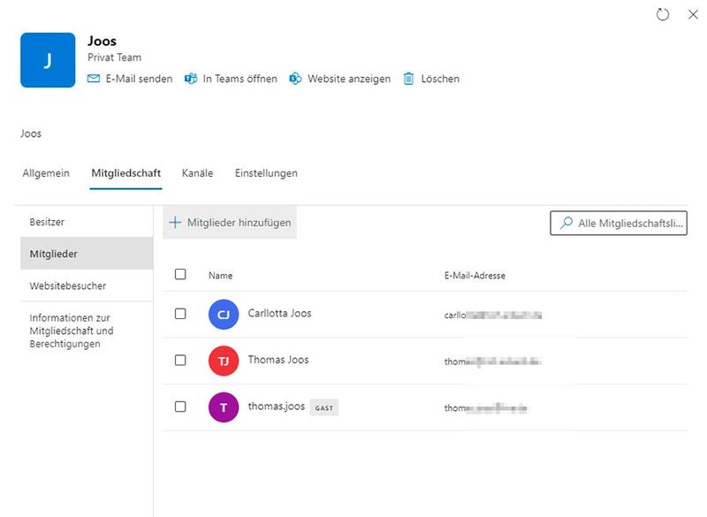Click the magnifier icon in search box
This screenshot has height=517, width=707.
(566, 224)
